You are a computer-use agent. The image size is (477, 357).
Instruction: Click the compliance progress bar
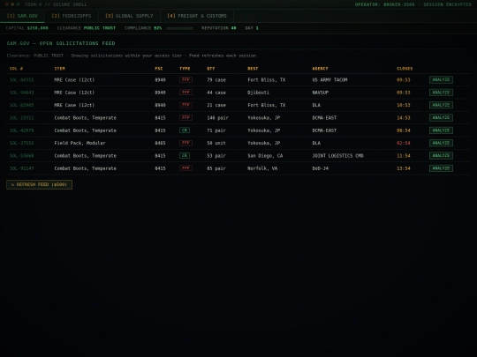pyautogui.click(x=180, y=28)
